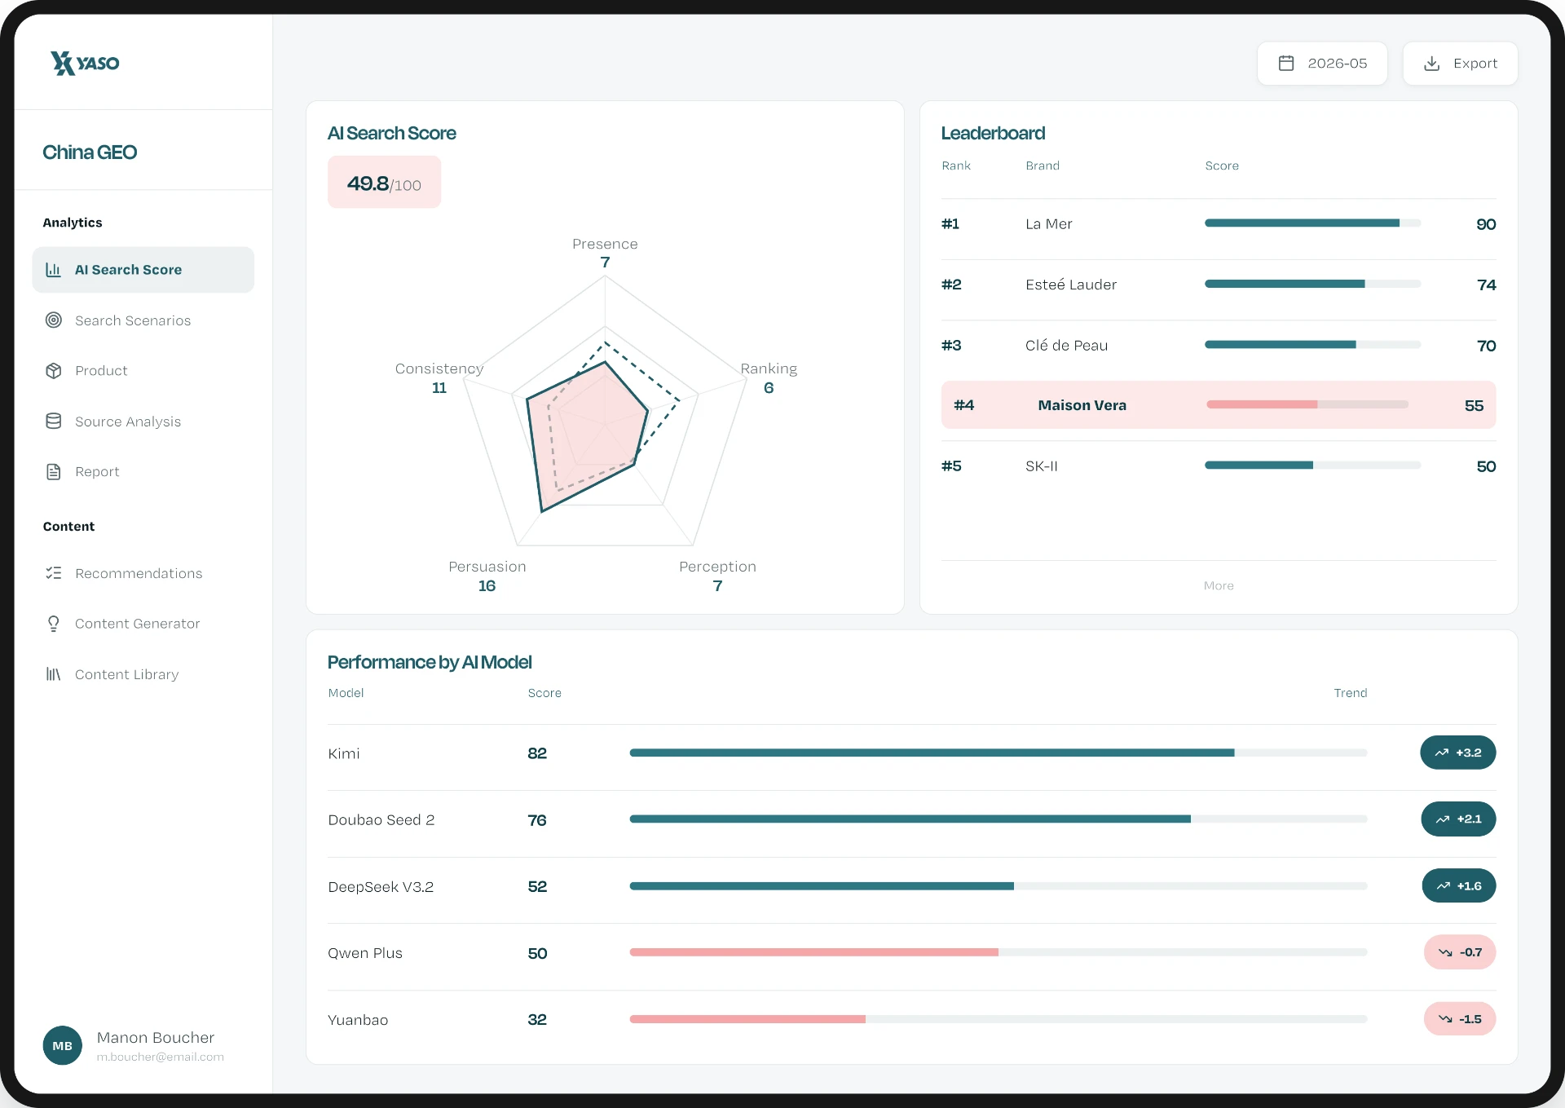Screen dimensions: 1565x1108
Task: Click the Esteé Lauder score bar
Action: coord(1312,284)
